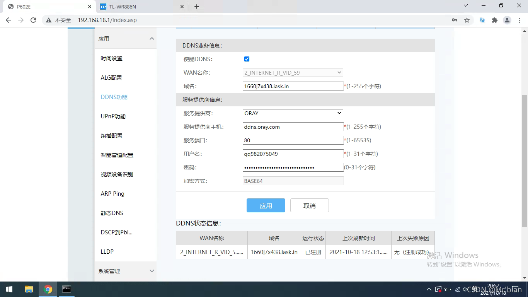Close the TL-WR886N tab
528x297 pixels.
(182, 7)
